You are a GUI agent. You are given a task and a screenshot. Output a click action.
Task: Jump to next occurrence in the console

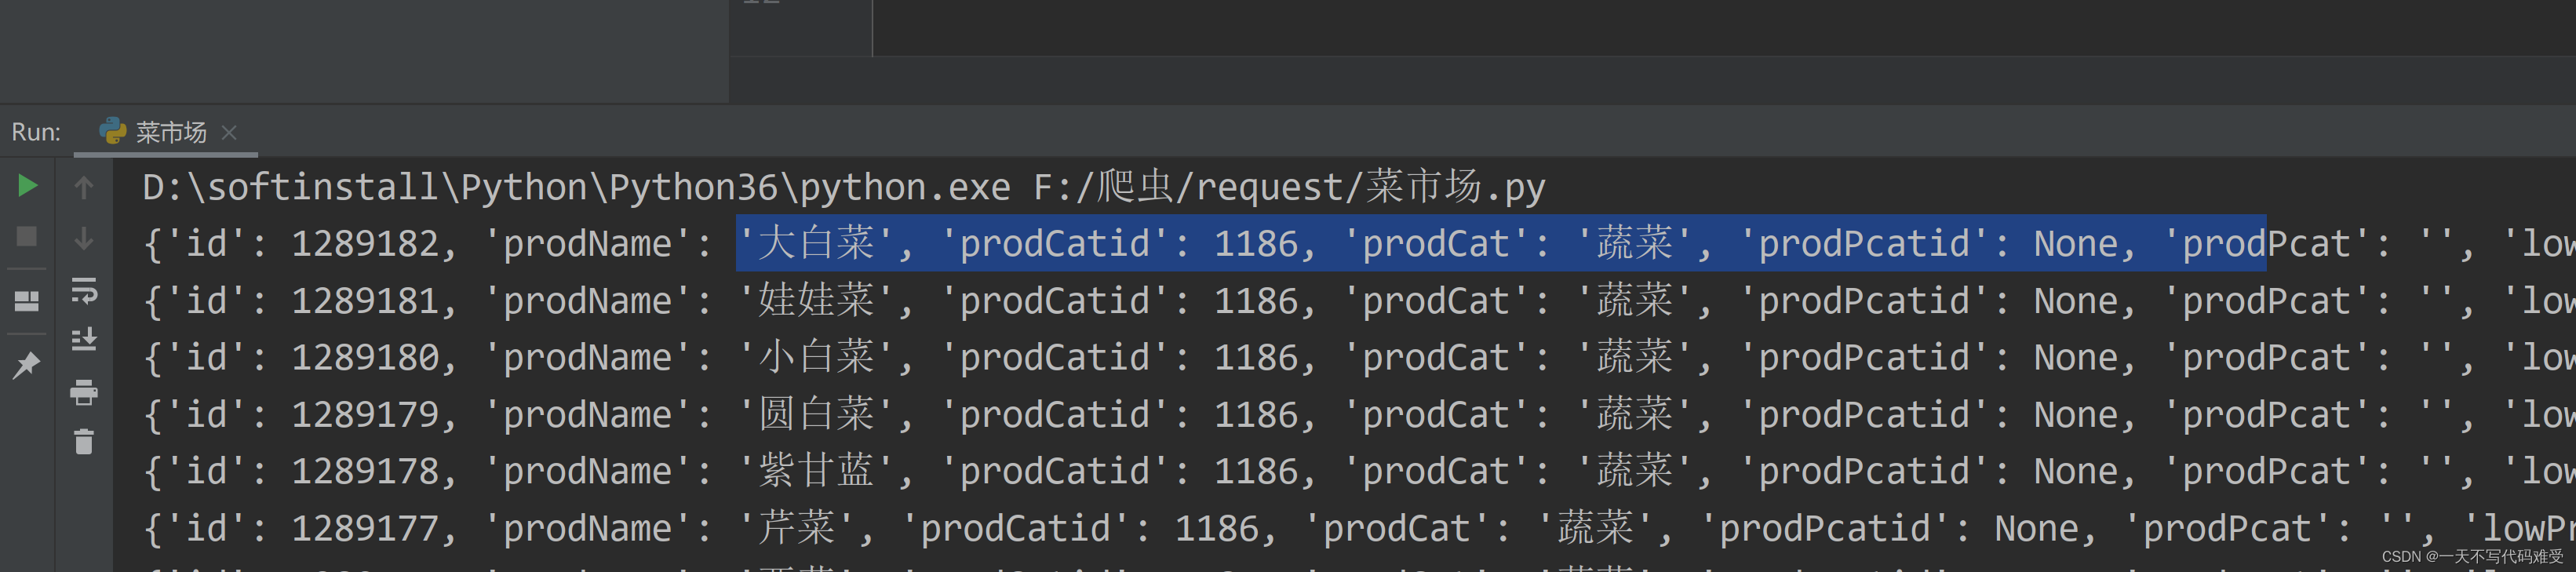point(84,240)
